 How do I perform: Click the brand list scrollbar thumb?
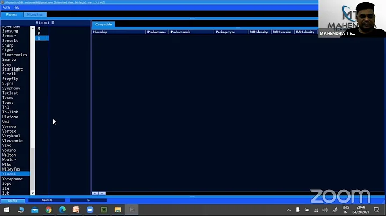tap(33, 169)
